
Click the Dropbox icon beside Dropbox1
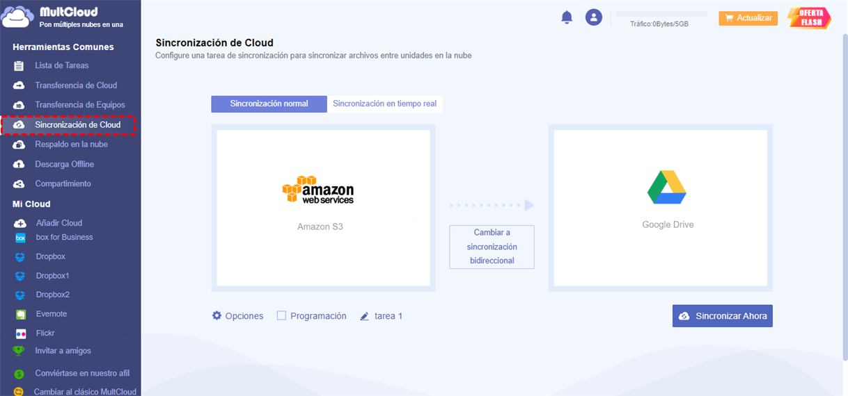pyautogui.click(x=20, y=276)
